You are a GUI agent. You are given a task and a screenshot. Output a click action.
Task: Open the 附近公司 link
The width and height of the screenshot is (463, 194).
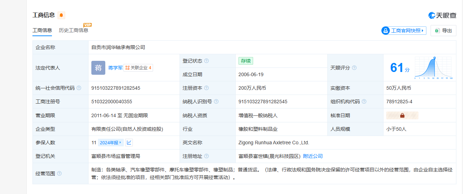(x=313, y=156)
